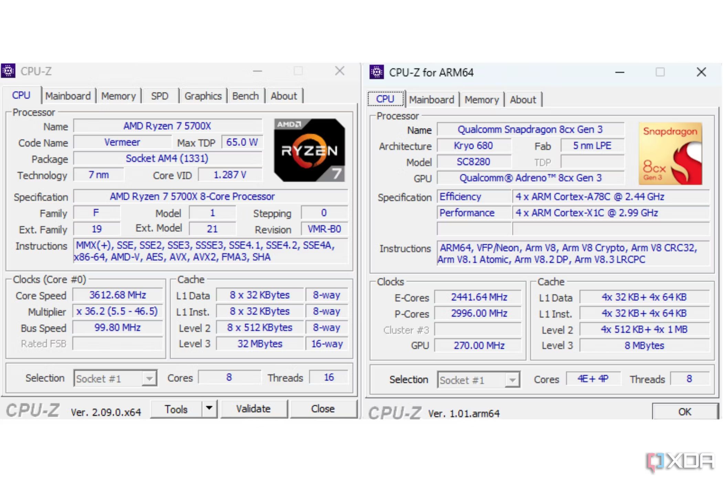Switch to the SPD tab

click(x=159, y=96)
